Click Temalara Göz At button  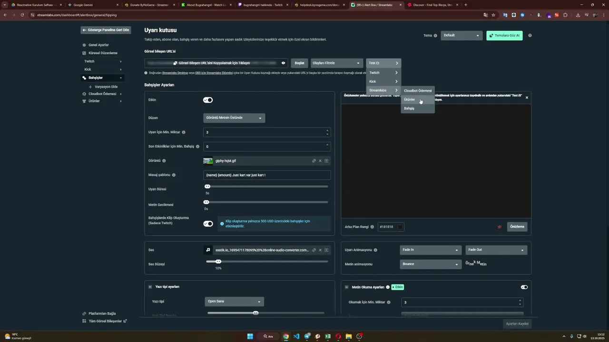click(x=504, y=36)
